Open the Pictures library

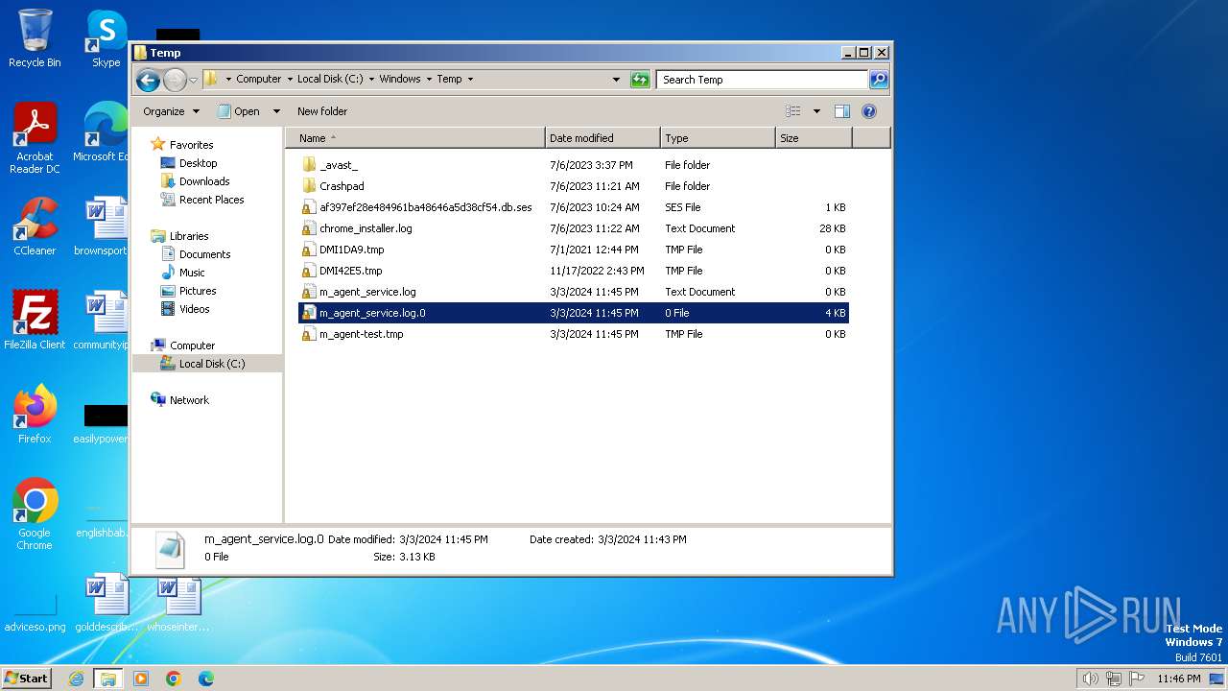[x=198, y=291]
